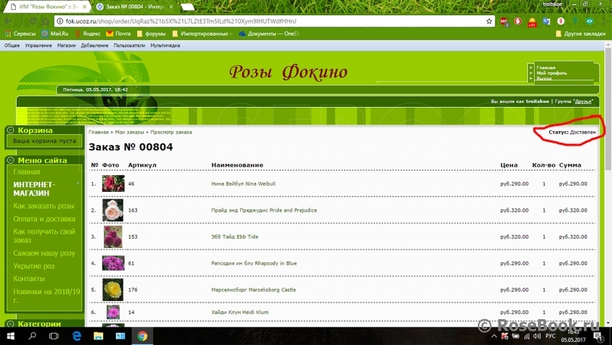This screenshot has height=345, width=612.
Task: Click the Rhapsody in Blue product name
Action: pos(254,263)
